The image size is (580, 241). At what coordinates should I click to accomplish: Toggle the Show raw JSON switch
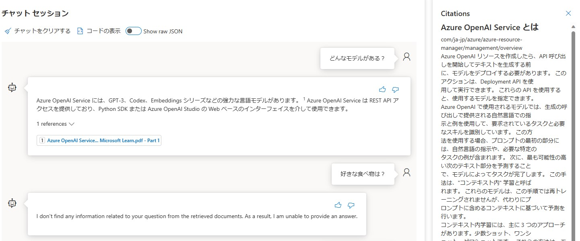[133, 31]
